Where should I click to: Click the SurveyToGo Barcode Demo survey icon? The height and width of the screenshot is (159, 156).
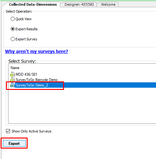[13, 79]
